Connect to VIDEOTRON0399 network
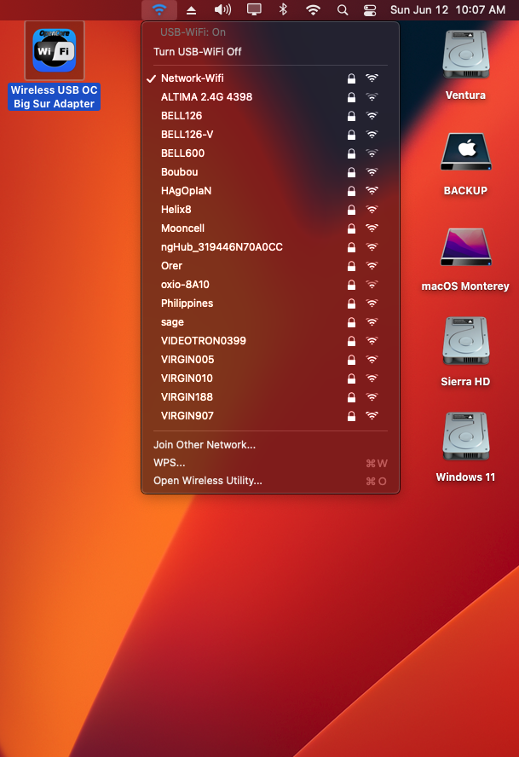This screenshot has width=519, height=757. [x=270, y=341]
